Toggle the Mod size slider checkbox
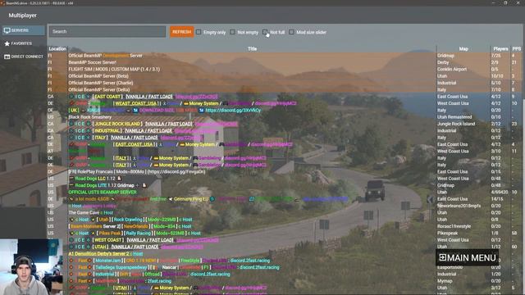Viewport: 525px width, 295px height. coord(291,32)
